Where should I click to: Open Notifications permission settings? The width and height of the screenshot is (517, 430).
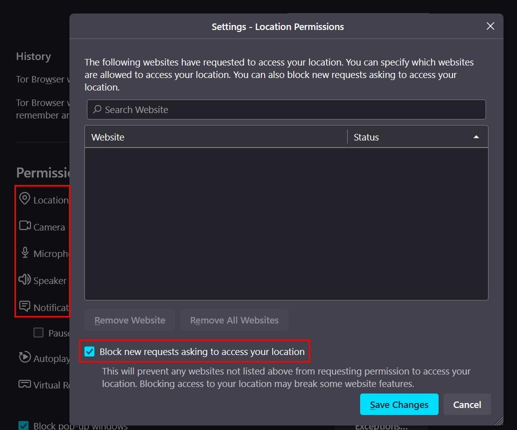[24, 307]
